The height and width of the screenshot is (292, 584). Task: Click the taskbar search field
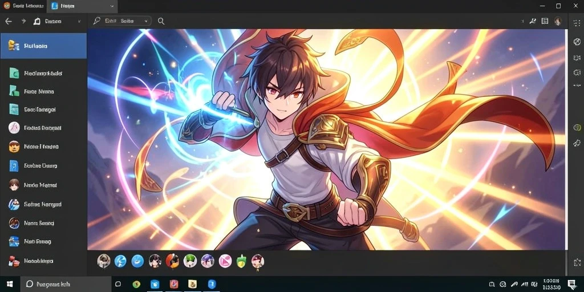coord(66,284)
